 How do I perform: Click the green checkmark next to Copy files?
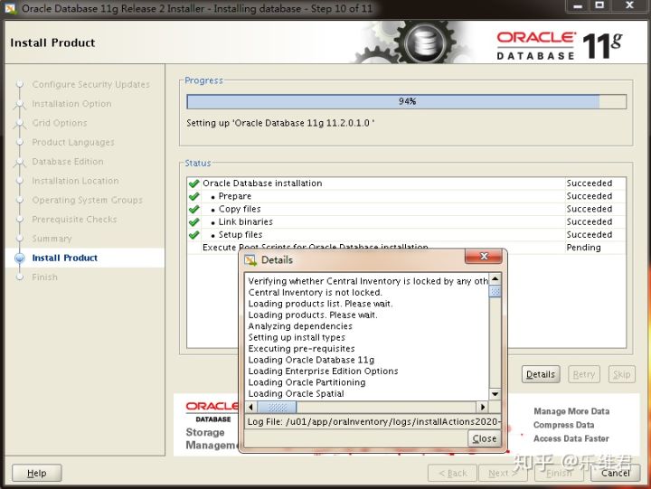tap(193, 209)
